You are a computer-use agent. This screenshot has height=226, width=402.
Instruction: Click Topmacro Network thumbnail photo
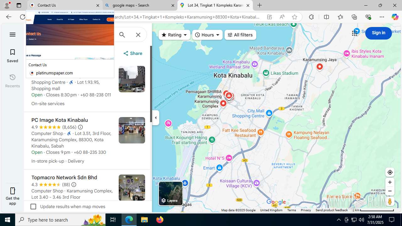pyautogui.click(x=132, y=187)
